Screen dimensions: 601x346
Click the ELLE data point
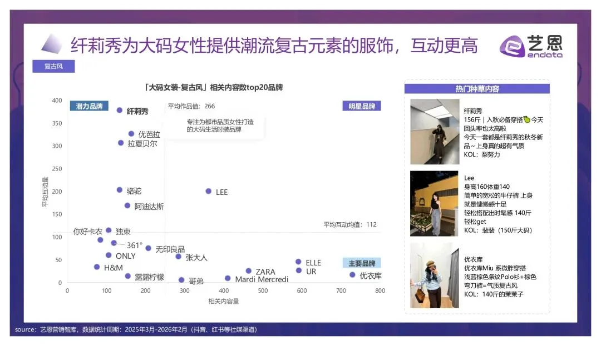coord(298,262)
